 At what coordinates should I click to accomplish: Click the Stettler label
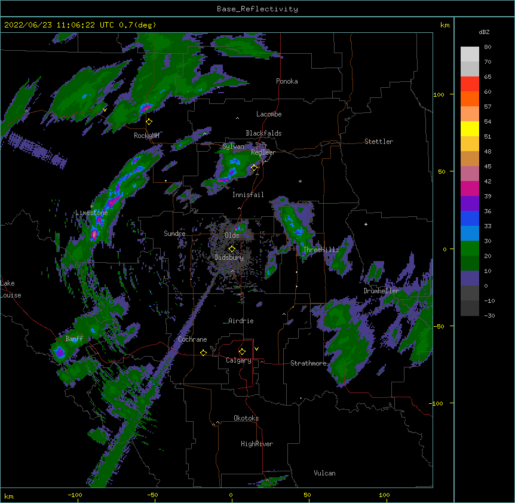tap(379, 142)
